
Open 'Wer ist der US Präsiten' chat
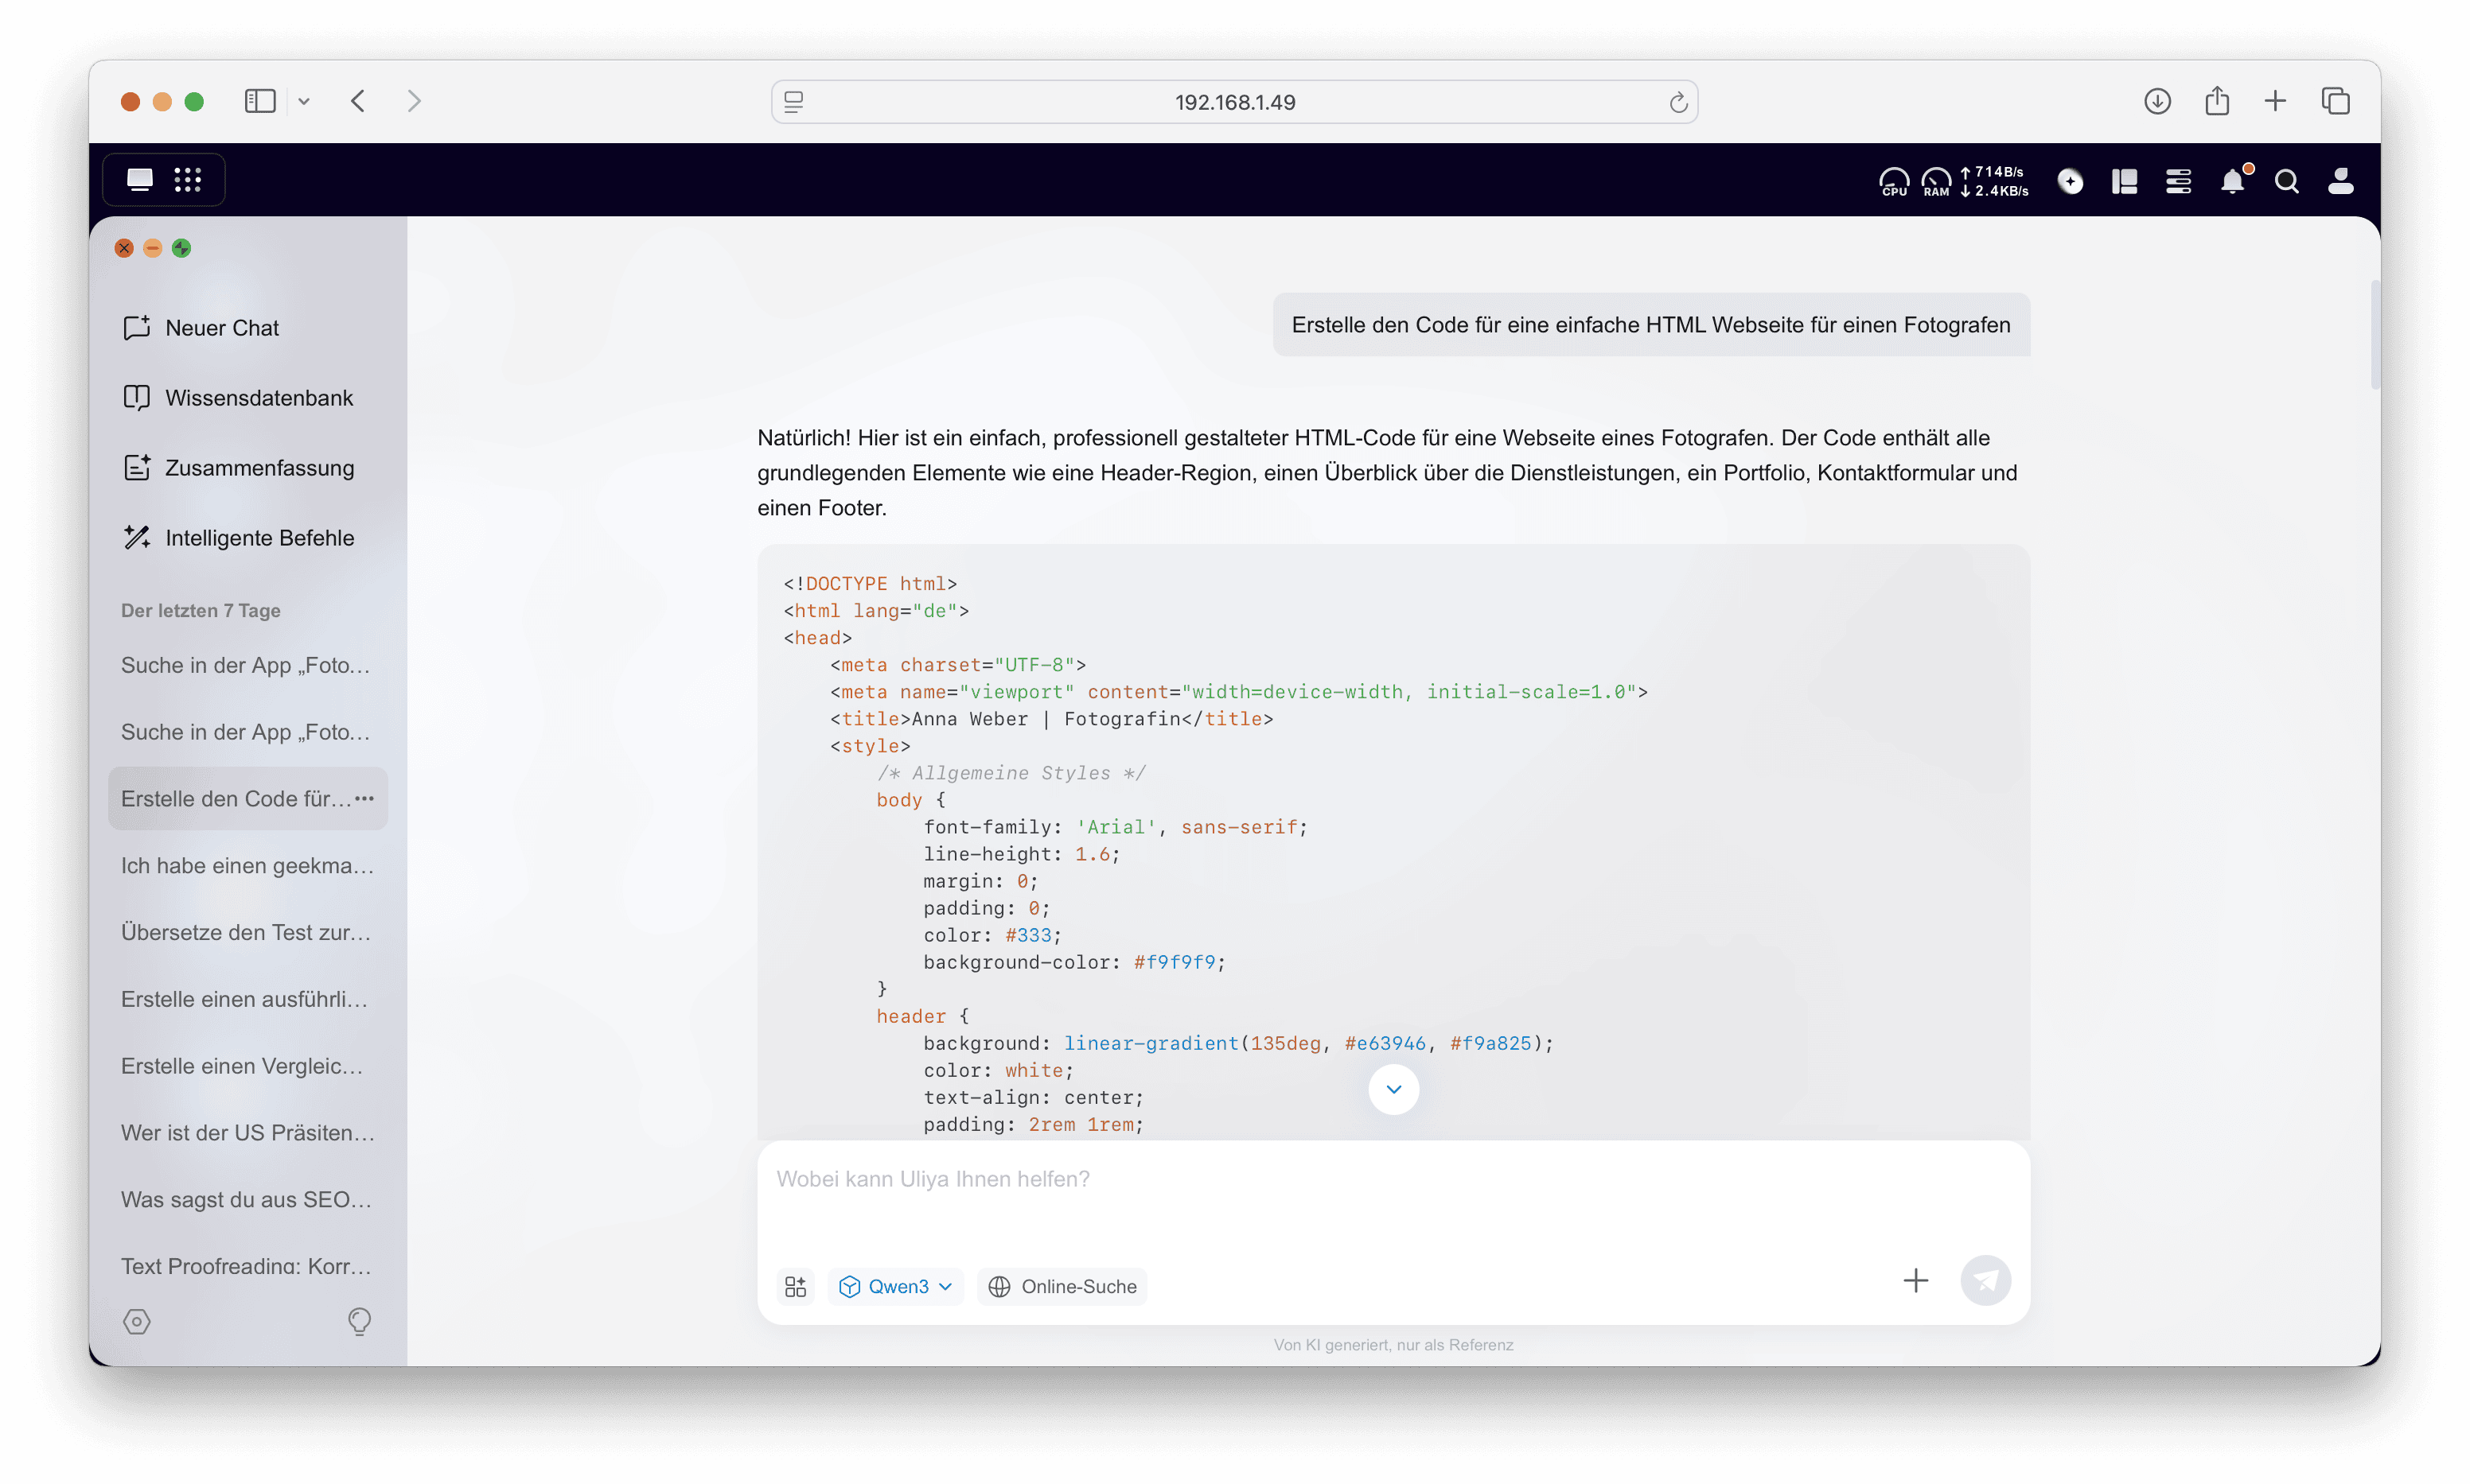click(x=247, y=1133)
